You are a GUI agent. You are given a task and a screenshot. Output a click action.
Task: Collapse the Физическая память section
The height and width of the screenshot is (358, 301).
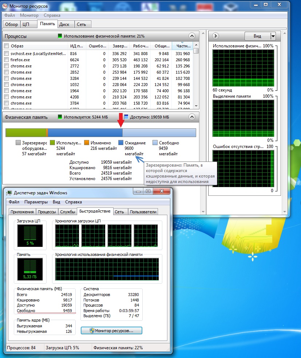pyautogui.click(x=192, y=117)
